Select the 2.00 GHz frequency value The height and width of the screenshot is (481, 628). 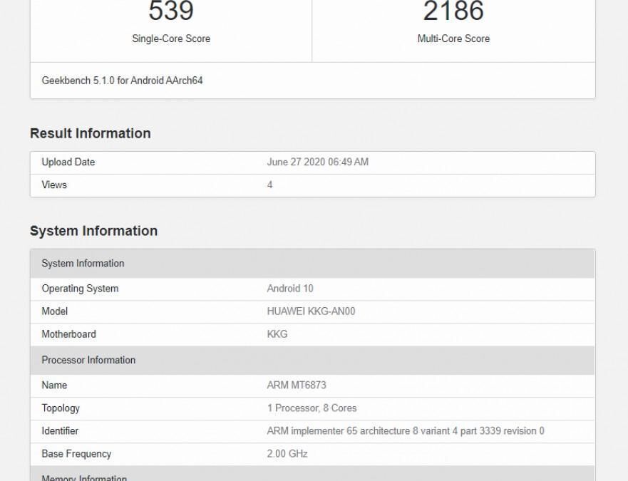click(x=287, y=454)
